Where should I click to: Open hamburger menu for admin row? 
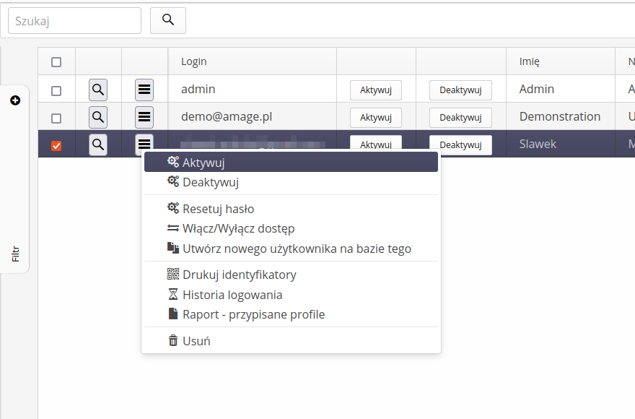[x=144, y=90]
